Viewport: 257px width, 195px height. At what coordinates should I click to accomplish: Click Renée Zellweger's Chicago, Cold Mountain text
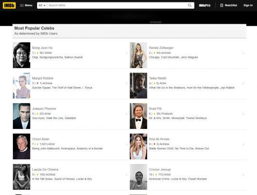(173, 57)
